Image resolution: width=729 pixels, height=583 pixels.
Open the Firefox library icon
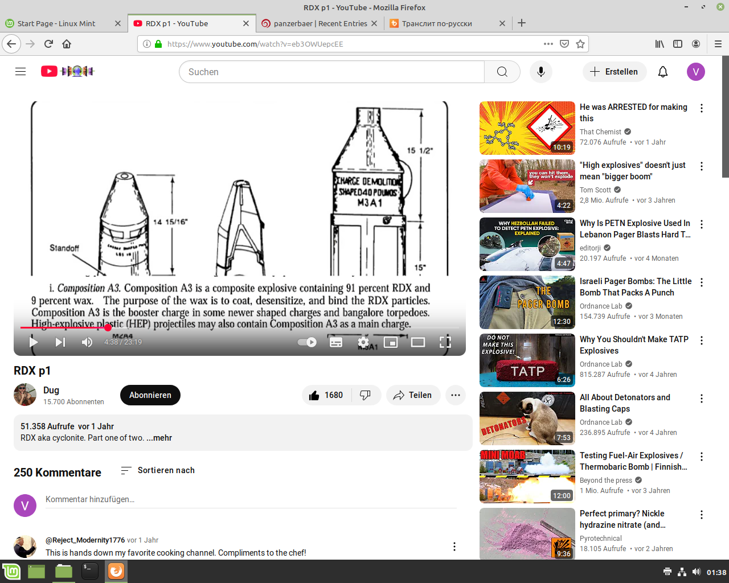pyautogui.click(x=660, y=44)
